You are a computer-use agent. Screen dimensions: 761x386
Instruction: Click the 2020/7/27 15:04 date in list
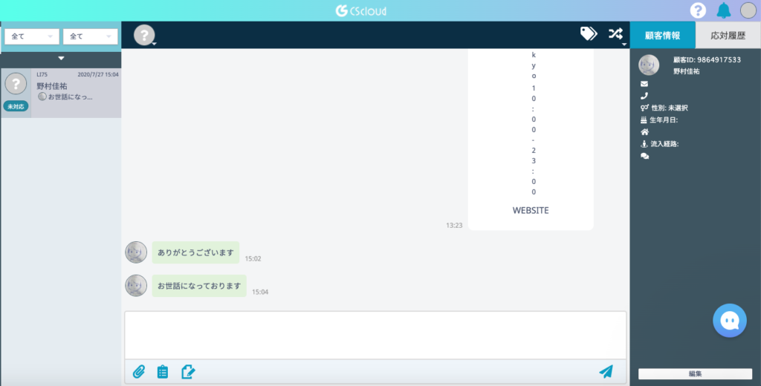point(98,75)
